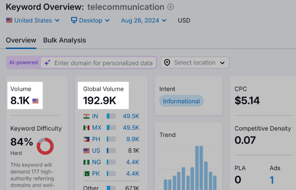Select the Overview tab
The height and width of the screenshot is (190, 296).
click(x=21, y=40)
